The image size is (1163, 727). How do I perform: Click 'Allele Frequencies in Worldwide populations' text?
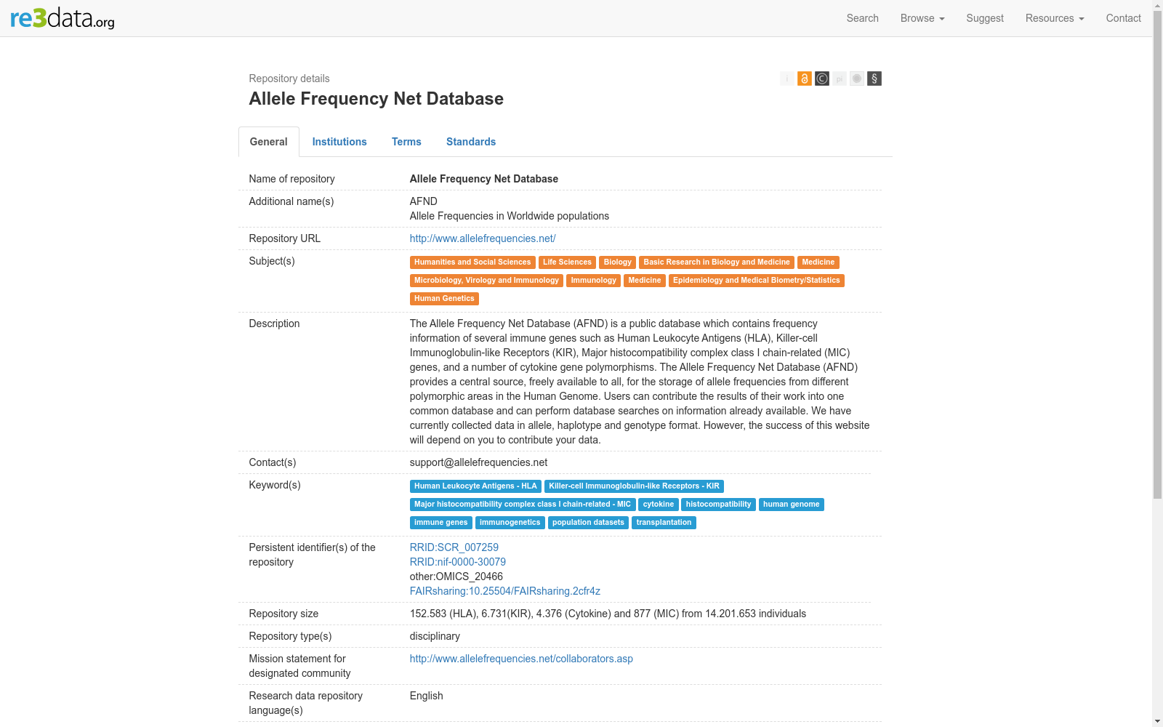pos(510,216)
